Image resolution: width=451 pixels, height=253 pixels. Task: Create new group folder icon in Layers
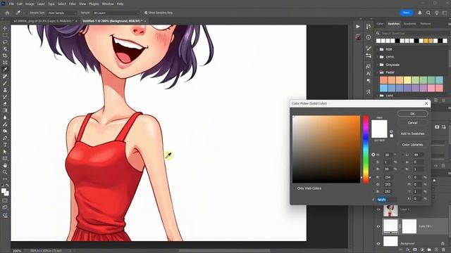click(429, 250)
